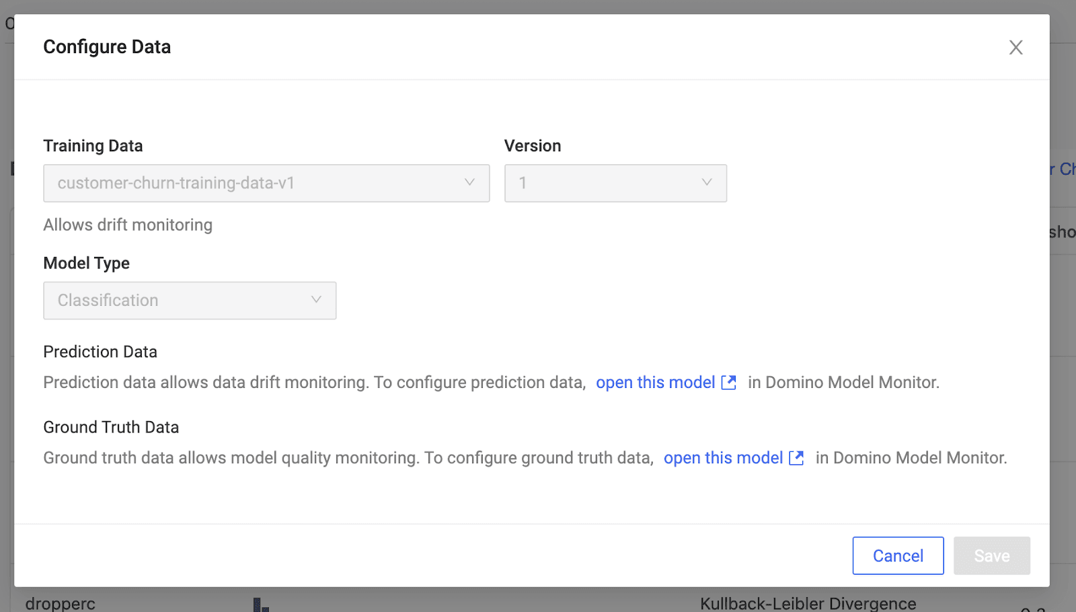
Task: Click the 'Model Type' label
Action: coord(86,263)
